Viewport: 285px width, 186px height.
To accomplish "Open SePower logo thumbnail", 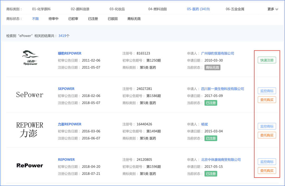I will [30, 95].
